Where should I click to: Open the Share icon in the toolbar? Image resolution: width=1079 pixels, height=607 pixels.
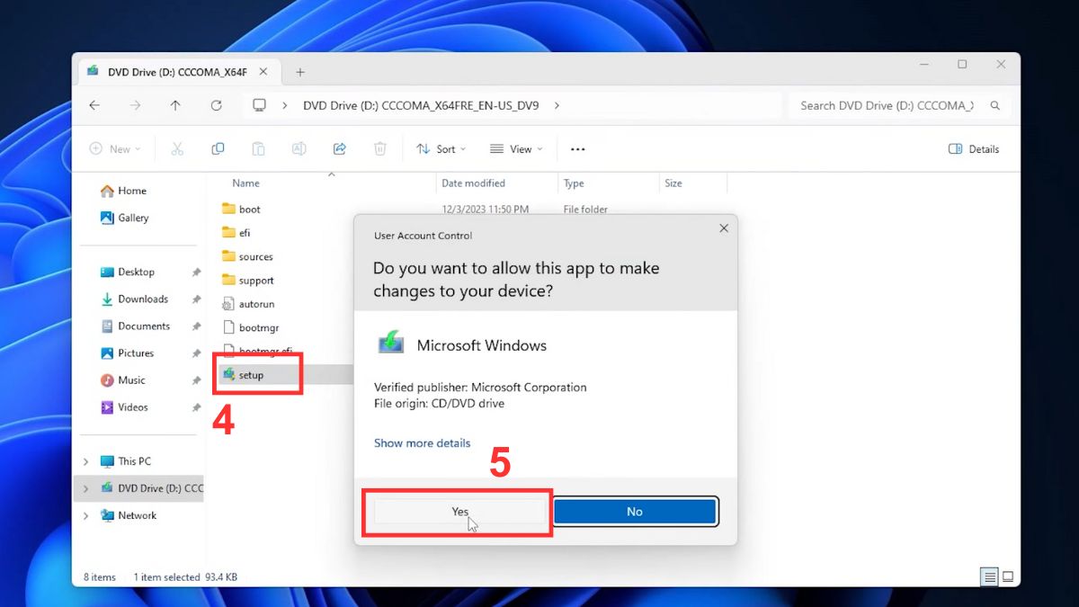339,148
